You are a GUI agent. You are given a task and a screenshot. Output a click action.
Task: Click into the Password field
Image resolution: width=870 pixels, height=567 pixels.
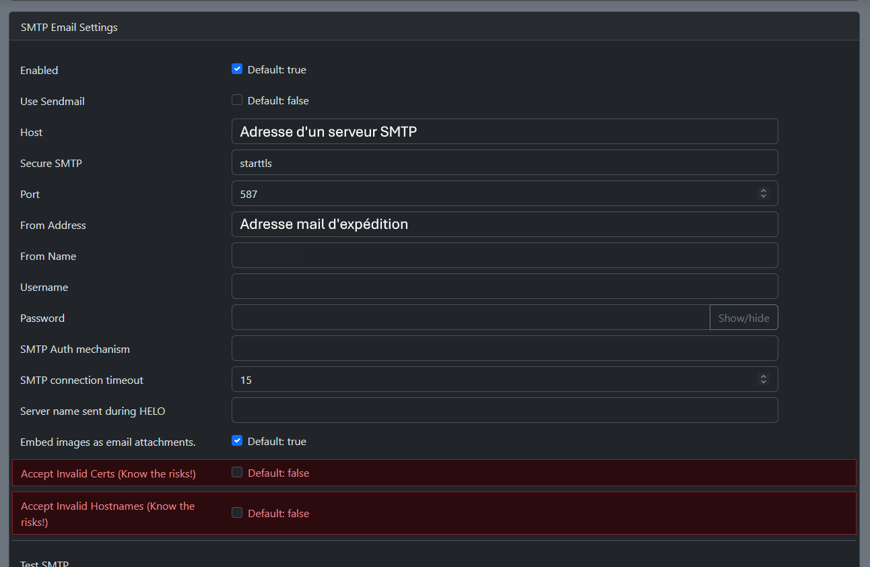pos(470,318)
